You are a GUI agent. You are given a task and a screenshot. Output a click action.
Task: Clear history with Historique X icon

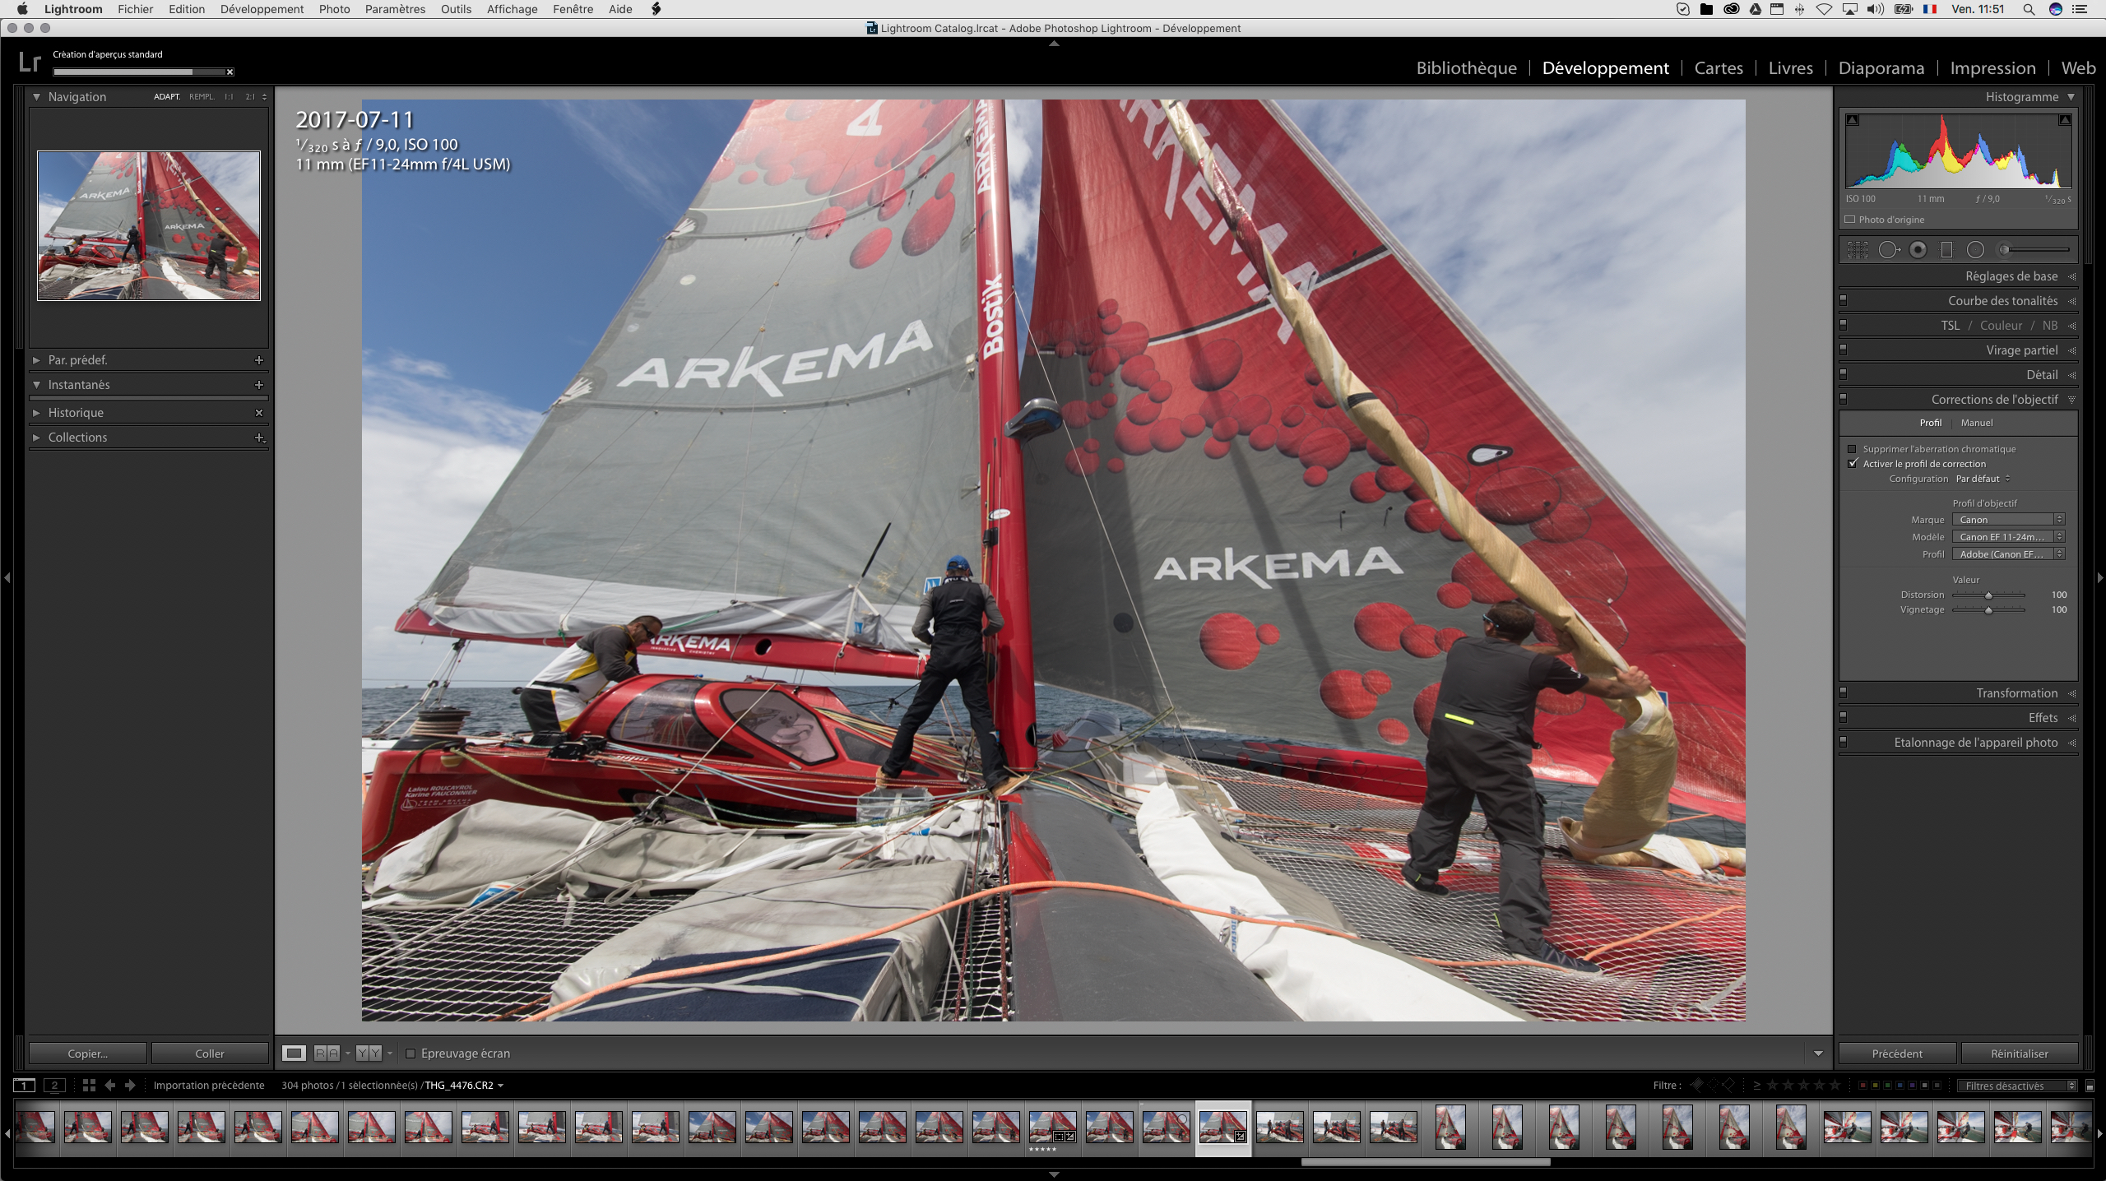click(259, 413)
